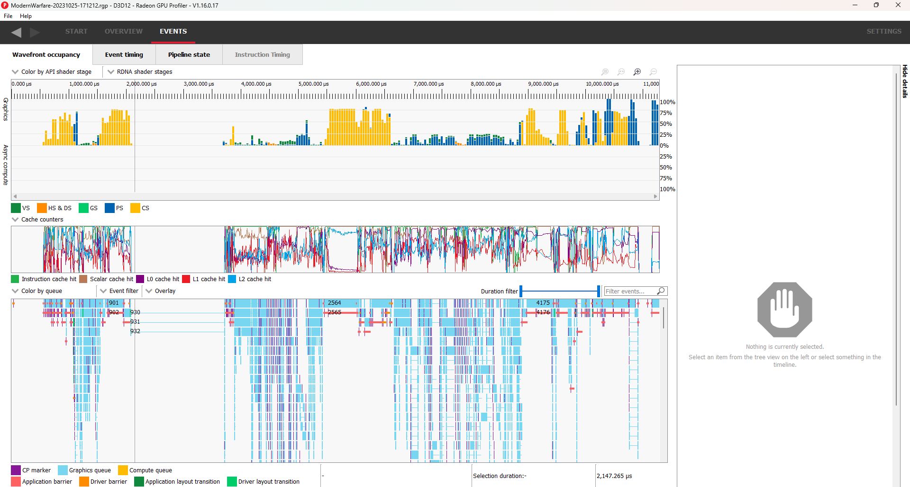Click the Filter events input field
This screenshot has height=487, width=910.
(x=630, y=291)
